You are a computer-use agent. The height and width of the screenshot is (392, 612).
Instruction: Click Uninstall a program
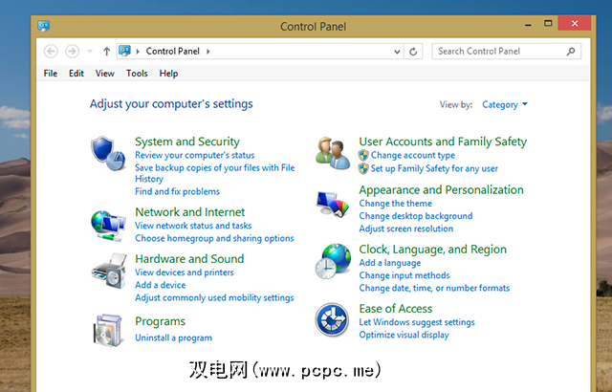point(174,338)
